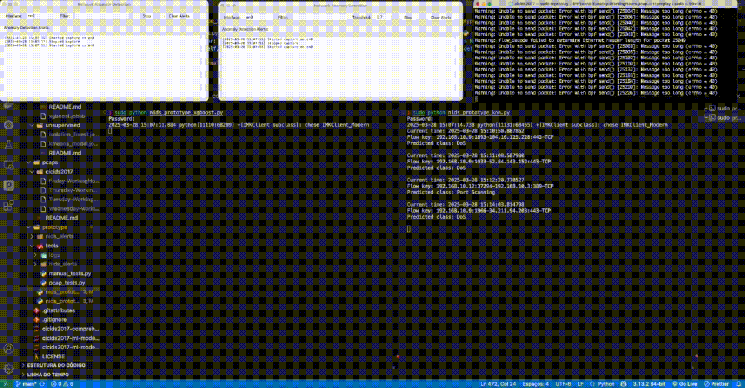This screenshot has width=745, height=388.
Task: Focus the Interface field in the right window
Action: click(x=259, y=17)
